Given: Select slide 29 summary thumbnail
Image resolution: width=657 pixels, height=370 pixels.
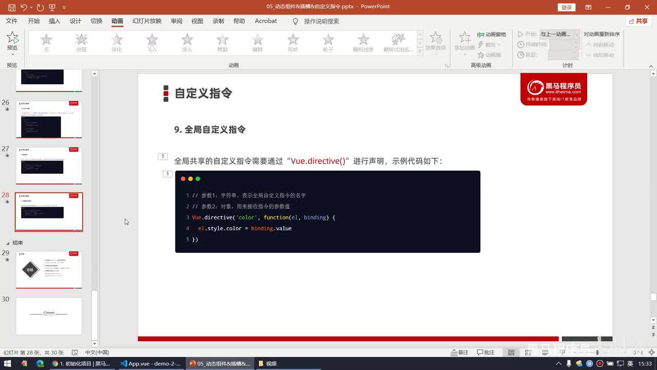Looking at the screenshot, I should coord(49,269).
